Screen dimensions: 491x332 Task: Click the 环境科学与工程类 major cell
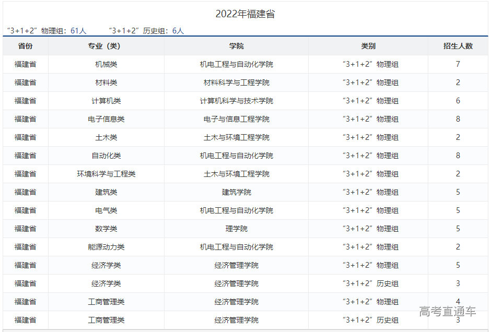[106, 174]
